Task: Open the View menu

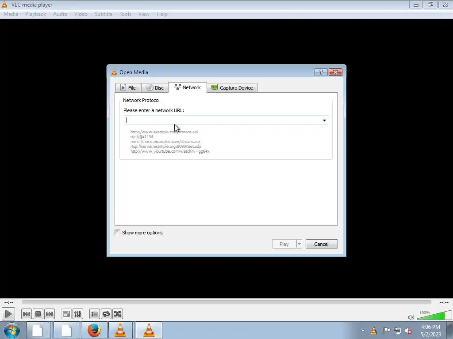Action: pos(144,14)
